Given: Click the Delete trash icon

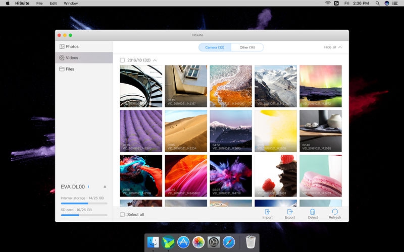Looking at the screenshot, I should coord(313,212).
